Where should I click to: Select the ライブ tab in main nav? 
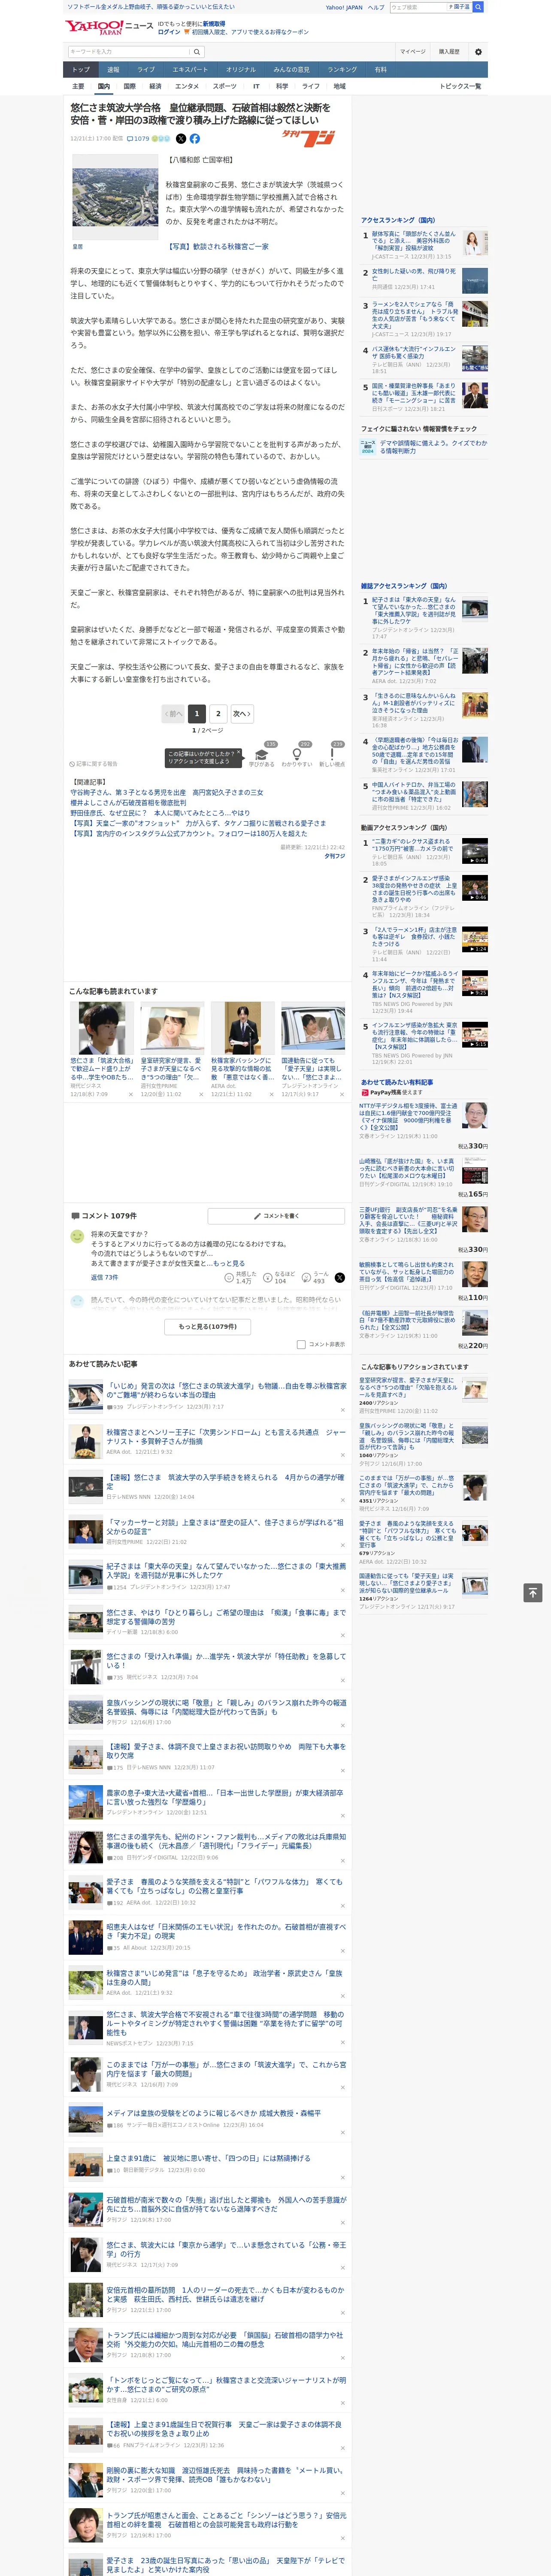146,70
